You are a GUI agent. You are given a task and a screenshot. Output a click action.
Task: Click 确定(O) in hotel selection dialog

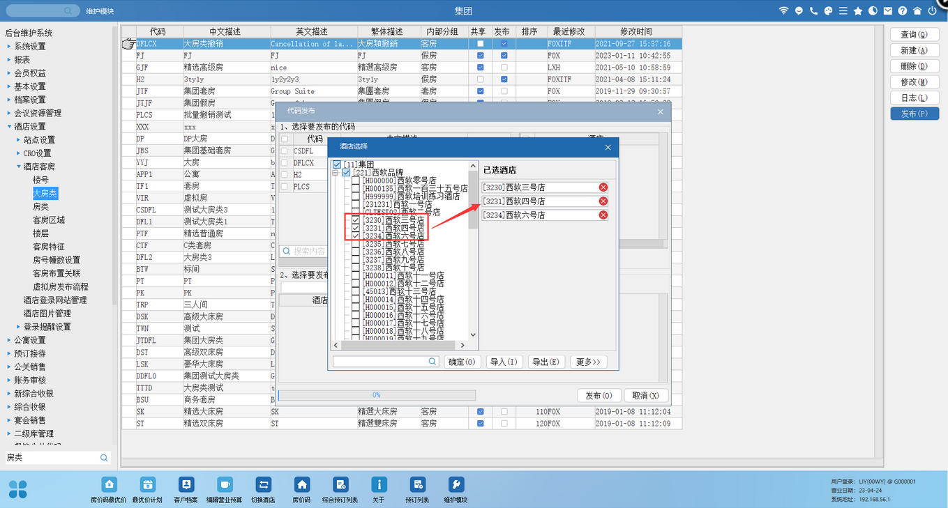[x=462, y=362]
